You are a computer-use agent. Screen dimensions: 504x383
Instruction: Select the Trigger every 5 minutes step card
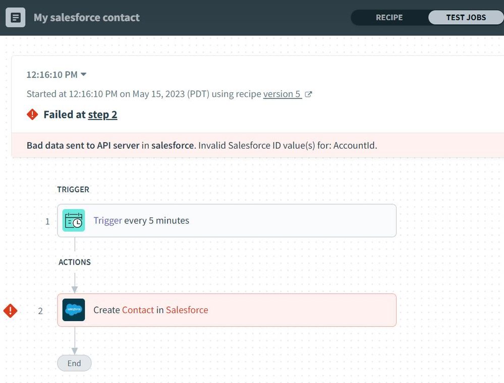tap(252, 221)
